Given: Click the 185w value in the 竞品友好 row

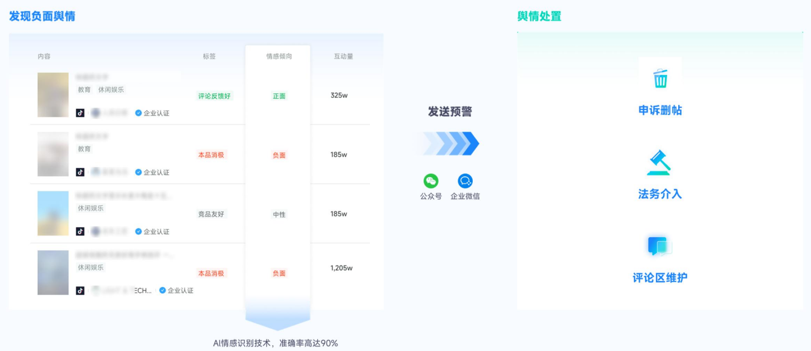Looking at the screenshot, I should click(x=339, y=214).
